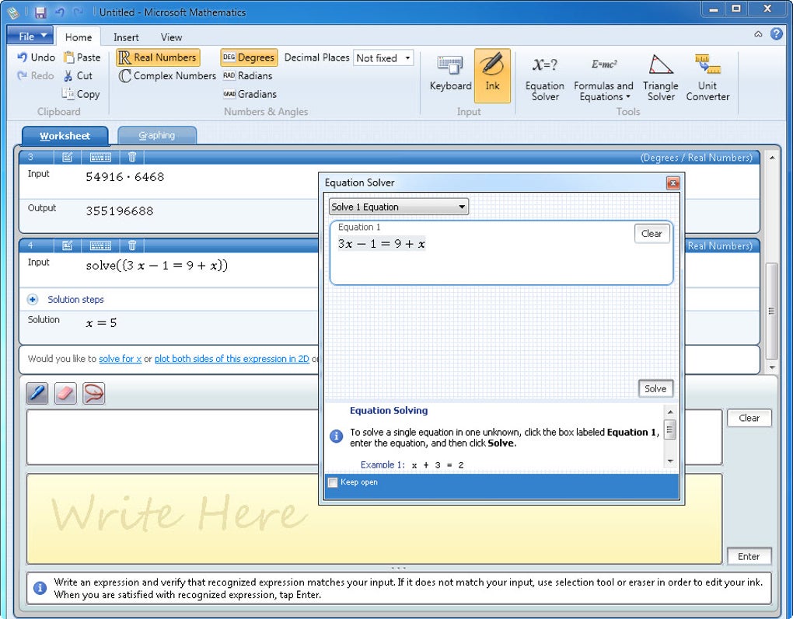
Task: Open Formulas and Equations dropdown
Action: 603,77
